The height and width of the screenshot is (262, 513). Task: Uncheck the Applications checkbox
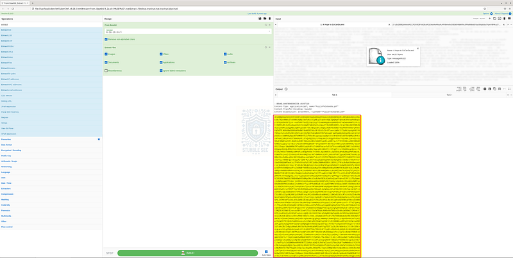[161, 62]
